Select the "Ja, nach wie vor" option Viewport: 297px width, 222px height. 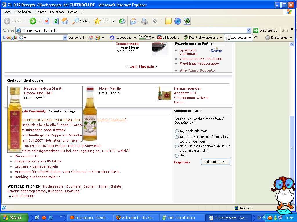click(x=177, y=131)
